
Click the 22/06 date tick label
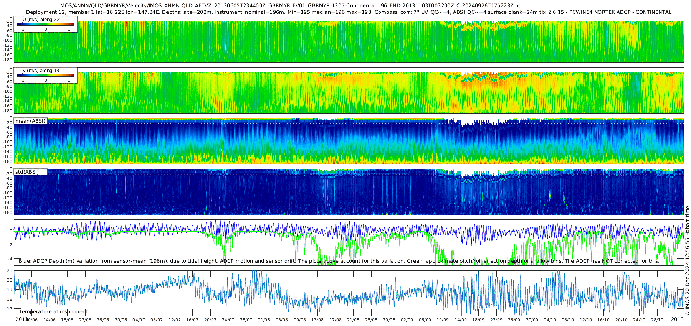(85, 320)
